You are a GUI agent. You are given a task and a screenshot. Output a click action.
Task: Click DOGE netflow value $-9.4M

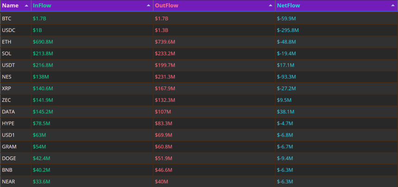285,159
